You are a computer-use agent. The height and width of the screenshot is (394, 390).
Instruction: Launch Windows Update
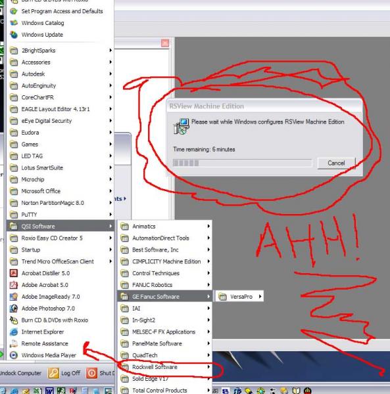[61, 35]
